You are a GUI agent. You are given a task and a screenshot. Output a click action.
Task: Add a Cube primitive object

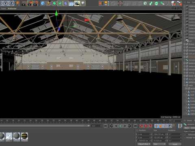(43, 3)
